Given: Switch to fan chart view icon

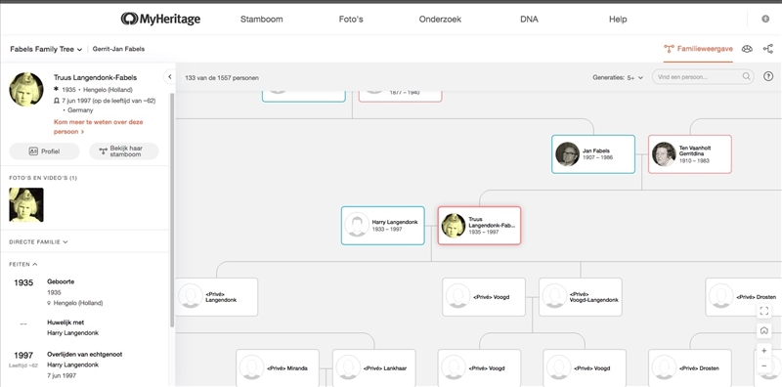Looking at the screenshot, I should (x=747, y=49).
